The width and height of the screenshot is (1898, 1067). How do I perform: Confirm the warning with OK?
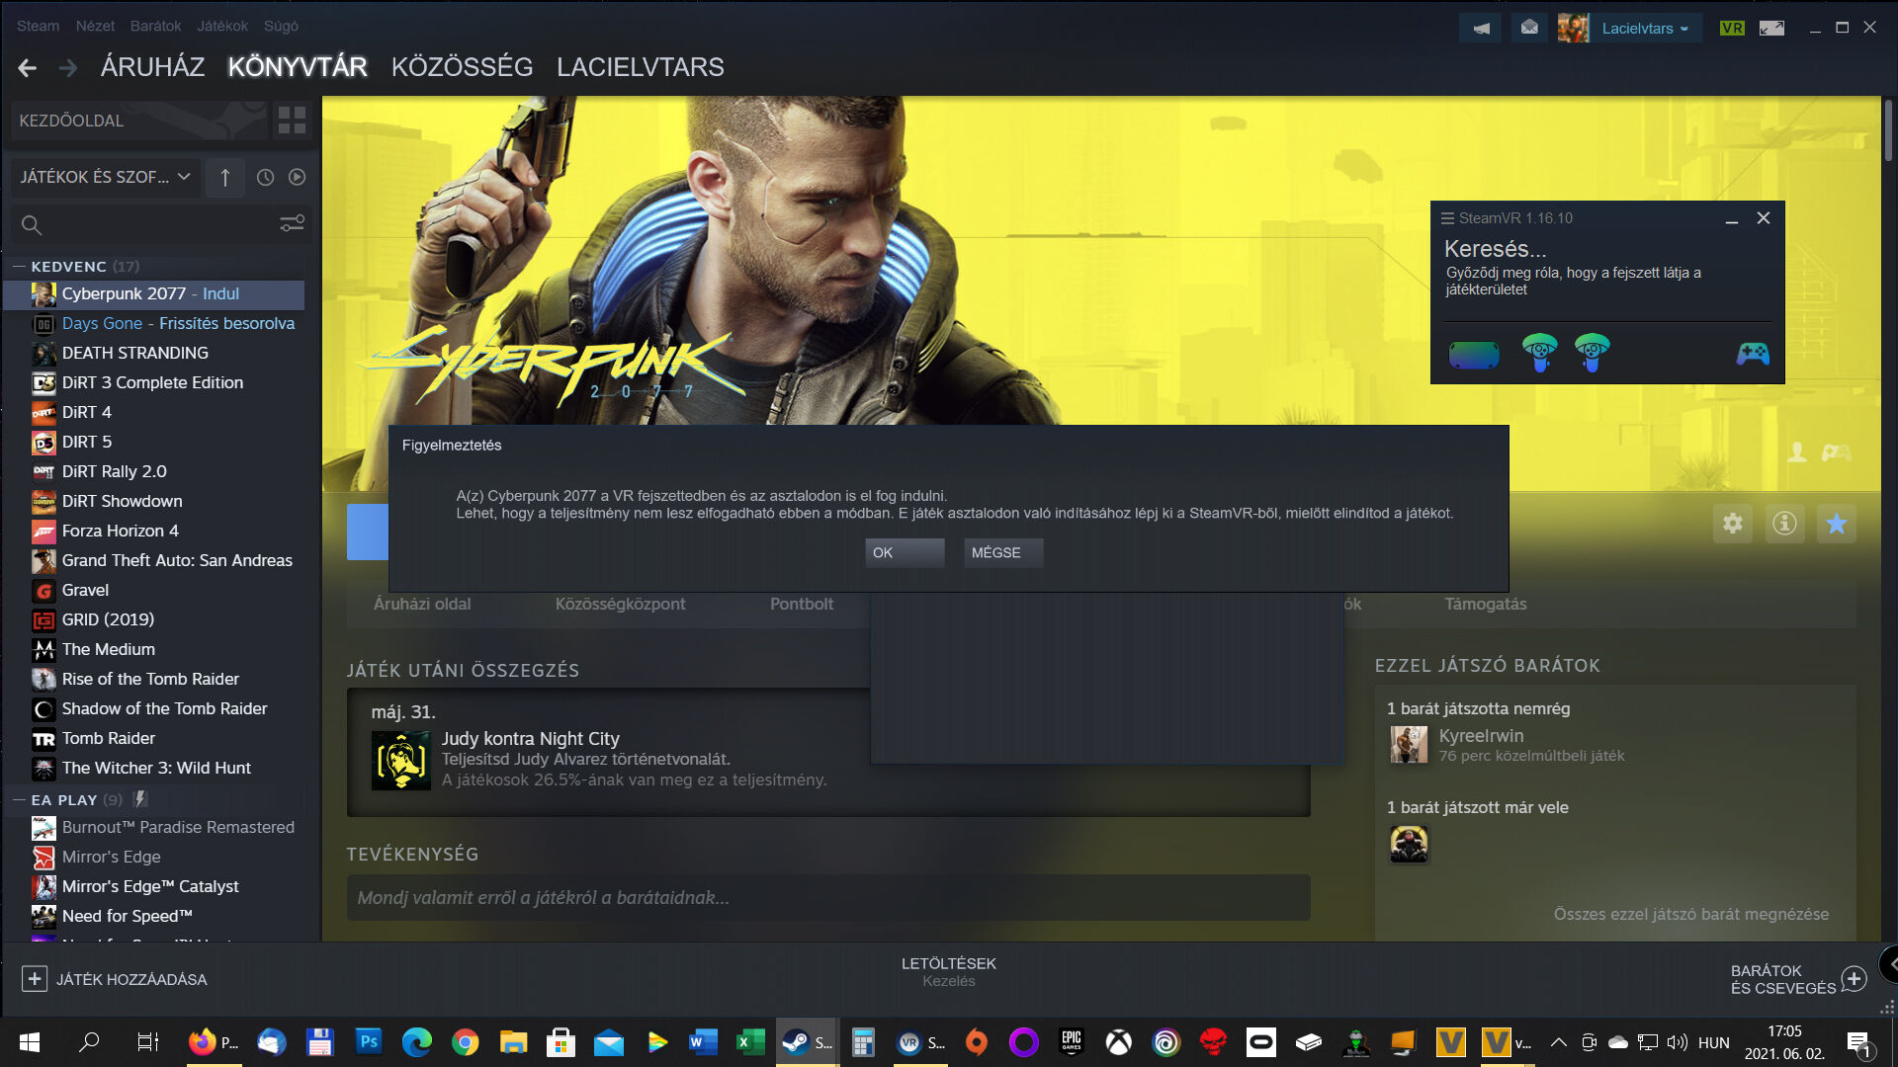(x=905, y=553)
